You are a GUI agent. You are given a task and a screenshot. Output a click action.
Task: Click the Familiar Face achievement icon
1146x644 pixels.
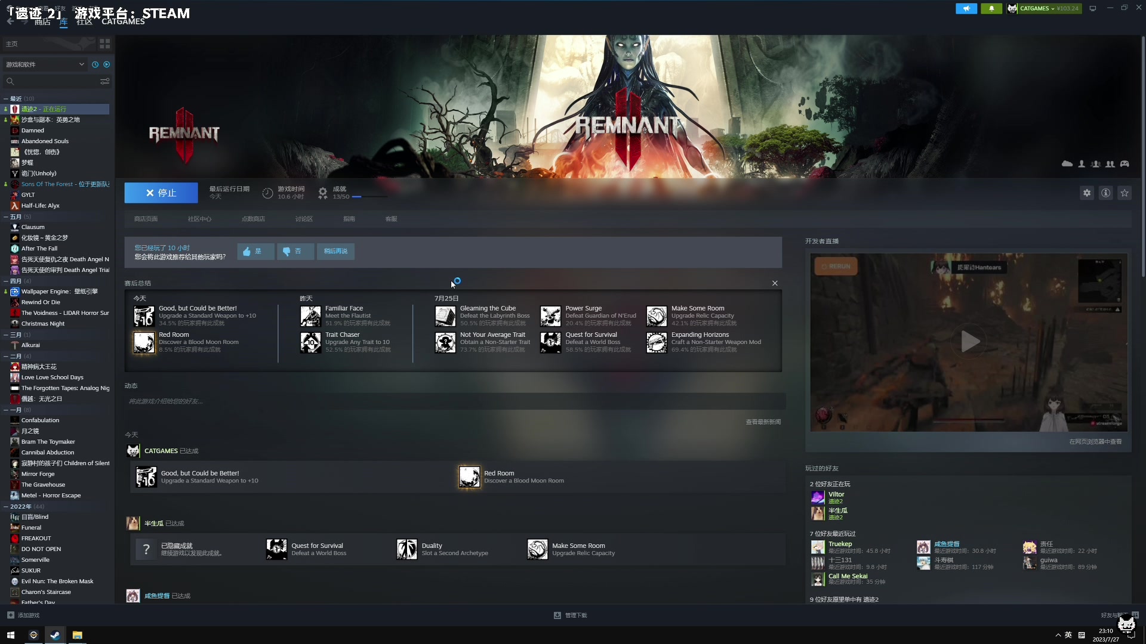coord(310,316)
